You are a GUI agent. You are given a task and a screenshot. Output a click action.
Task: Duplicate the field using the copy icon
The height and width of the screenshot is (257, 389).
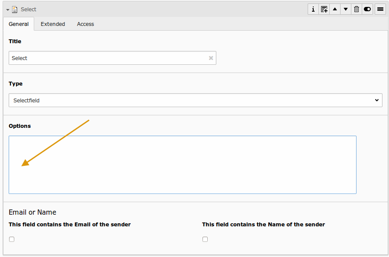pos(324,9)
